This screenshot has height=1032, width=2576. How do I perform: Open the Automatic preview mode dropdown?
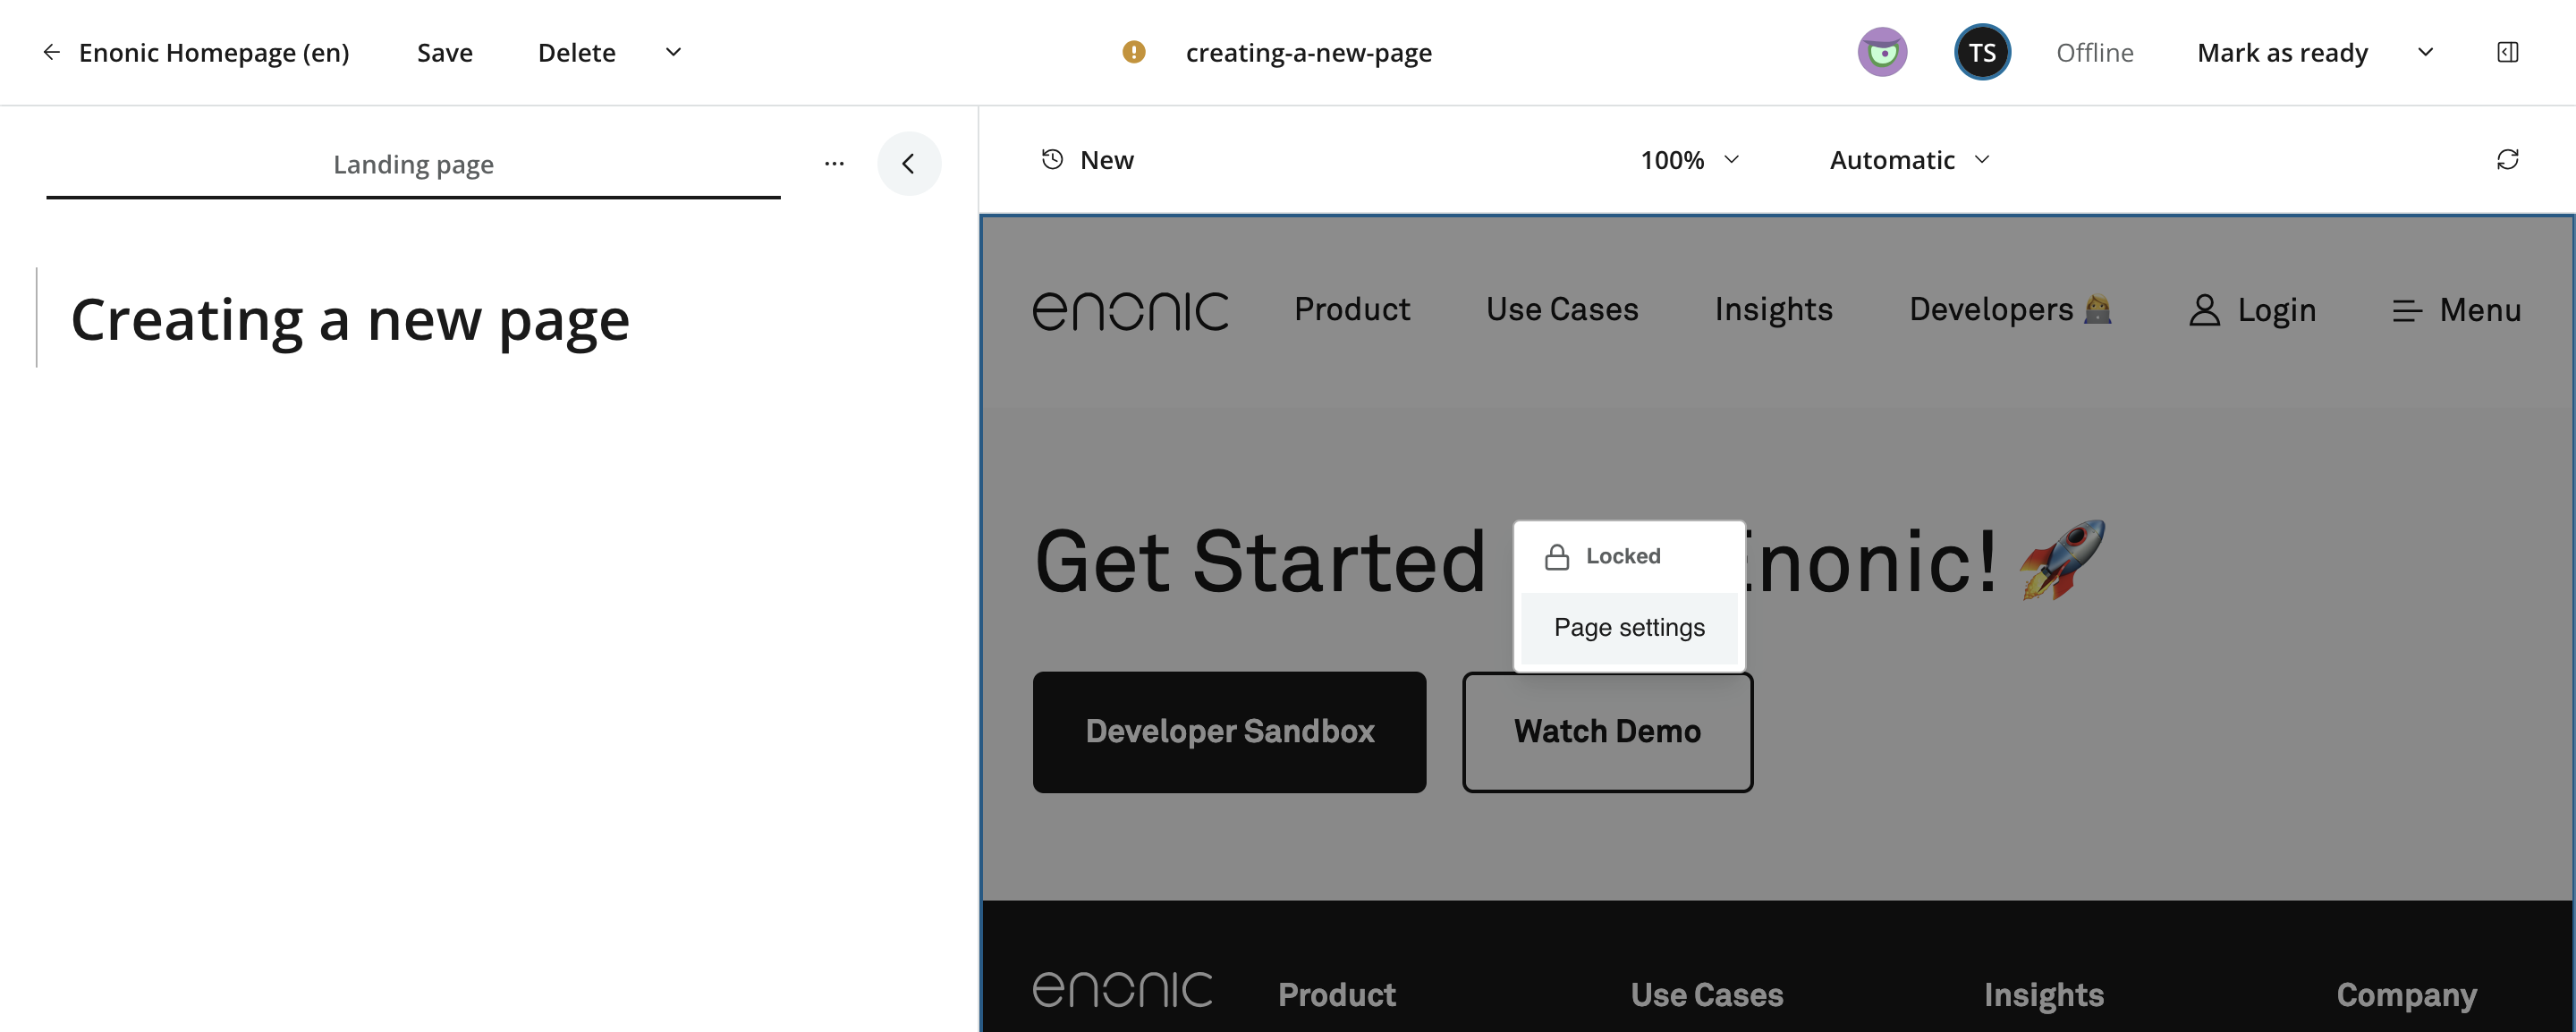click(x=1909, y=160)
